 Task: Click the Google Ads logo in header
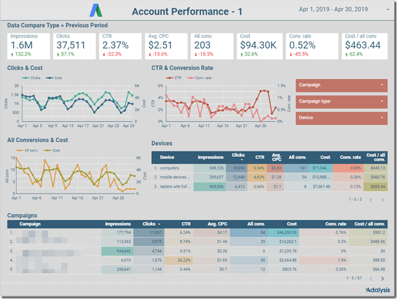coord(98,11)
